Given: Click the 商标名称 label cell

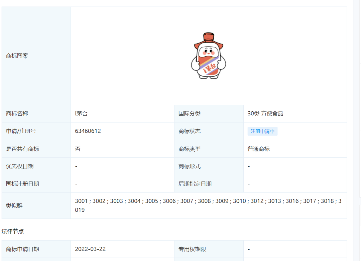Looking at the screenshot, I should [36, 113].
